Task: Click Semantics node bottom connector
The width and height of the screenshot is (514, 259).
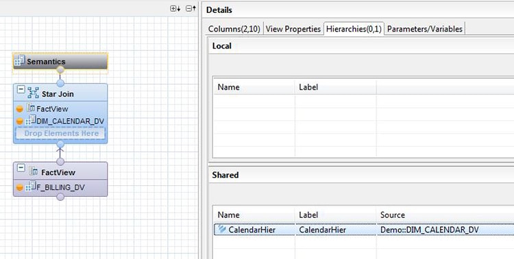Action: click(x=60, y=70)
